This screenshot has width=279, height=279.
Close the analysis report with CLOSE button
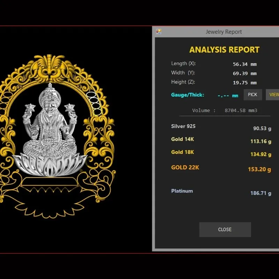click(225, 229)
